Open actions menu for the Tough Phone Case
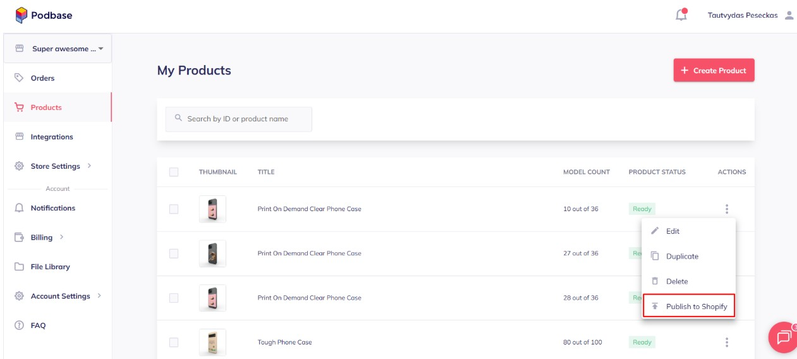The height and width of the screenshot is (359, 797). click(727, 342)
